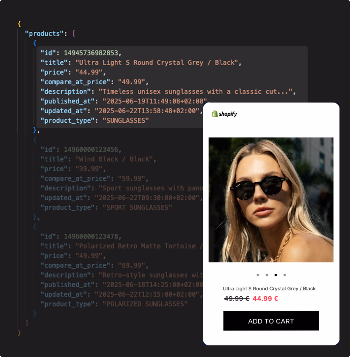Click the ADD TO CART button
Viewport: 350px width, 357px height.
[271, 321]
